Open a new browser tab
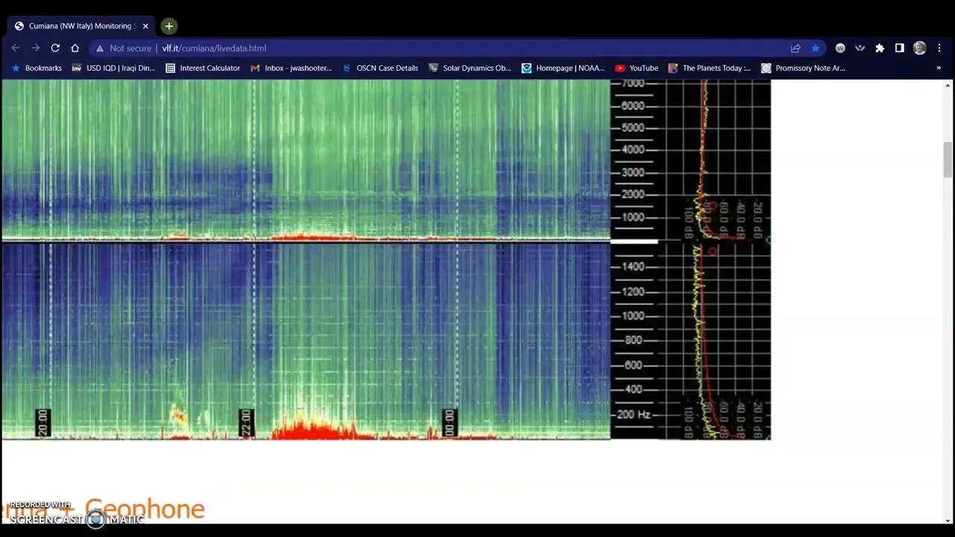955x537 pixels. (x=169, y=26)
